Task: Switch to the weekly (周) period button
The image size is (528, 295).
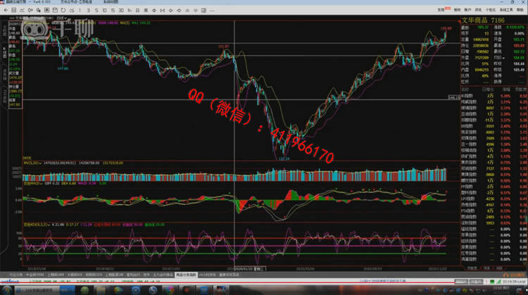Action: pos(146,11)
